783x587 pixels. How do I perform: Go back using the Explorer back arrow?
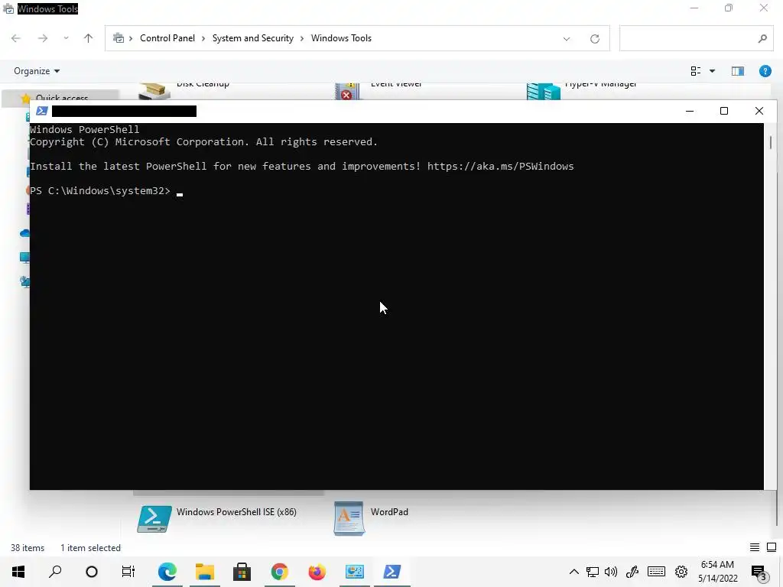click(16, 38)
